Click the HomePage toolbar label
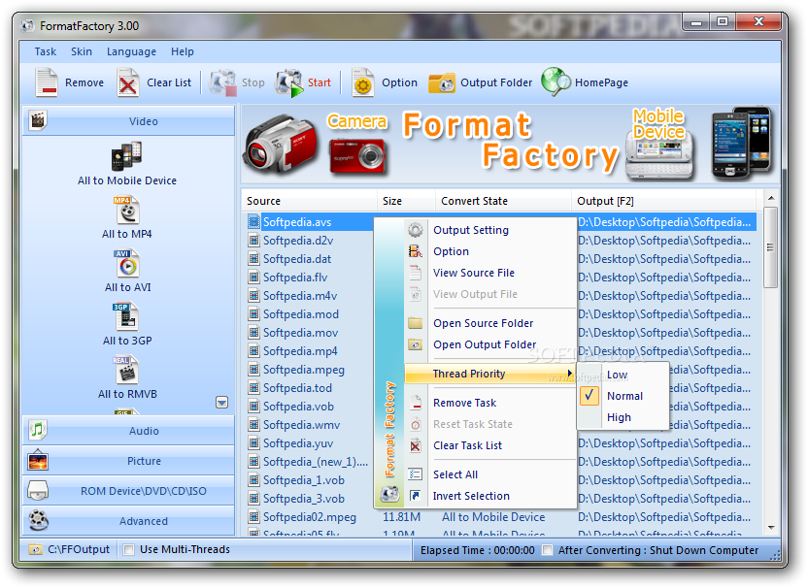This screenshot has width=808, height=588. click(601, 82)
